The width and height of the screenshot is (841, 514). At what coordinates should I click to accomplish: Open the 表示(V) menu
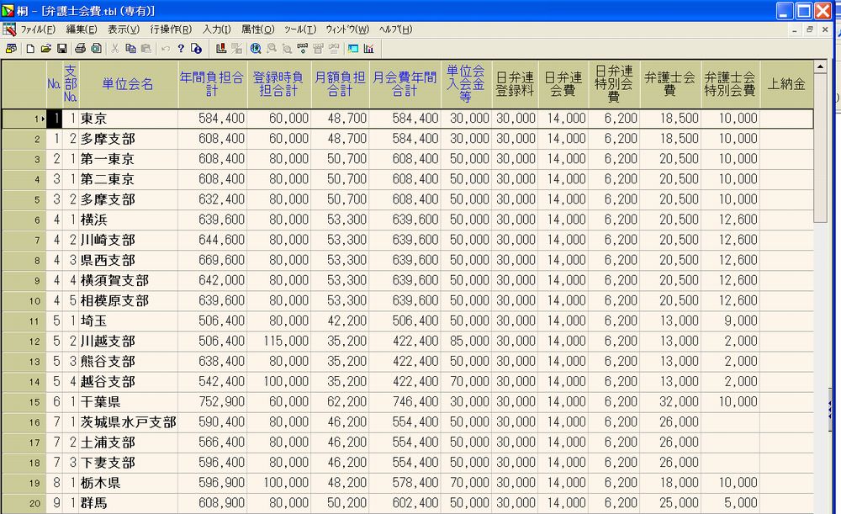tap(123, 29)
